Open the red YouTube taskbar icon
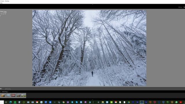 point(181,102)
